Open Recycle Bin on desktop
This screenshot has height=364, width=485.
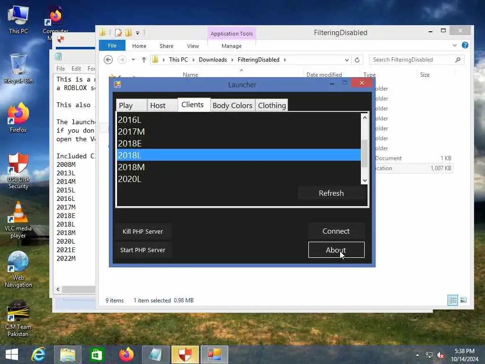(x=18, y=68)
